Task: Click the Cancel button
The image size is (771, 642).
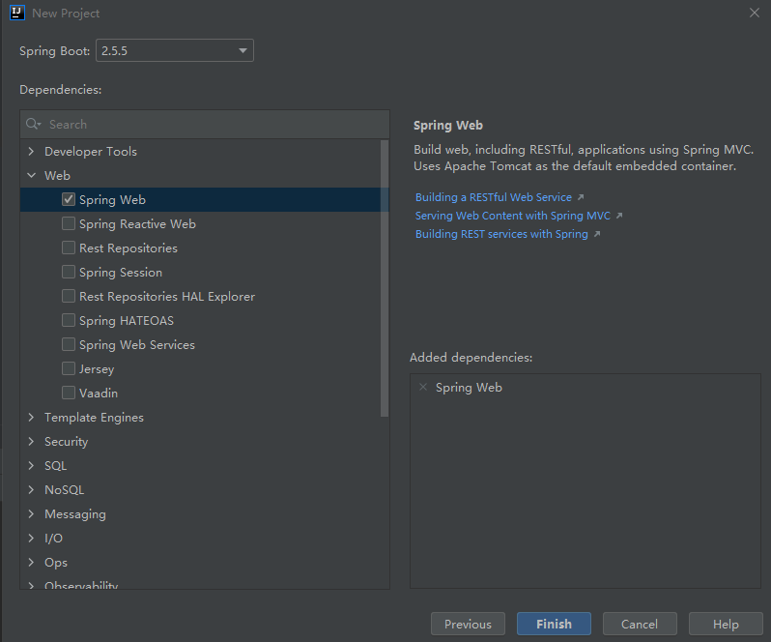Action: 640,624
